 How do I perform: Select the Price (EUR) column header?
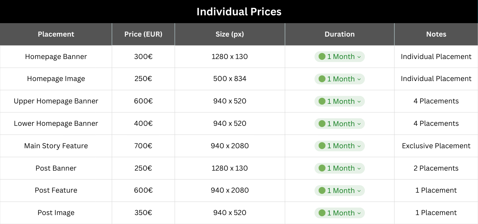143,34
